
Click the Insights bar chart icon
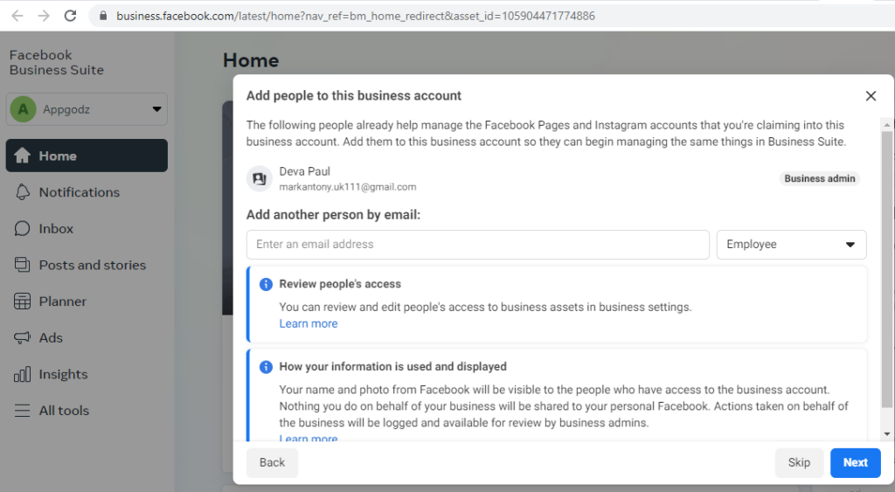[x=22, y=374]
